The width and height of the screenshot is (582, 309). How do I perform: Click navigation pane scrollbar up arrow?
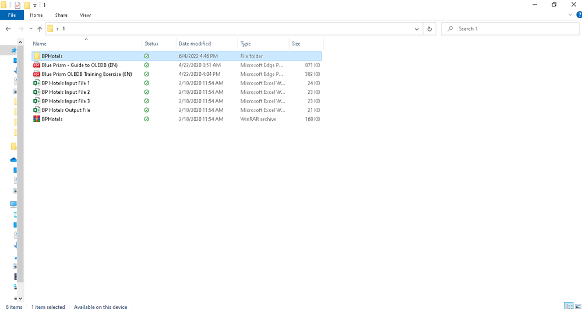click(20, 41)
